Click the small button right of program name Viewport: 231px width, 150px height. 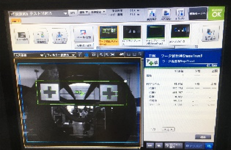tap(72, 13)
